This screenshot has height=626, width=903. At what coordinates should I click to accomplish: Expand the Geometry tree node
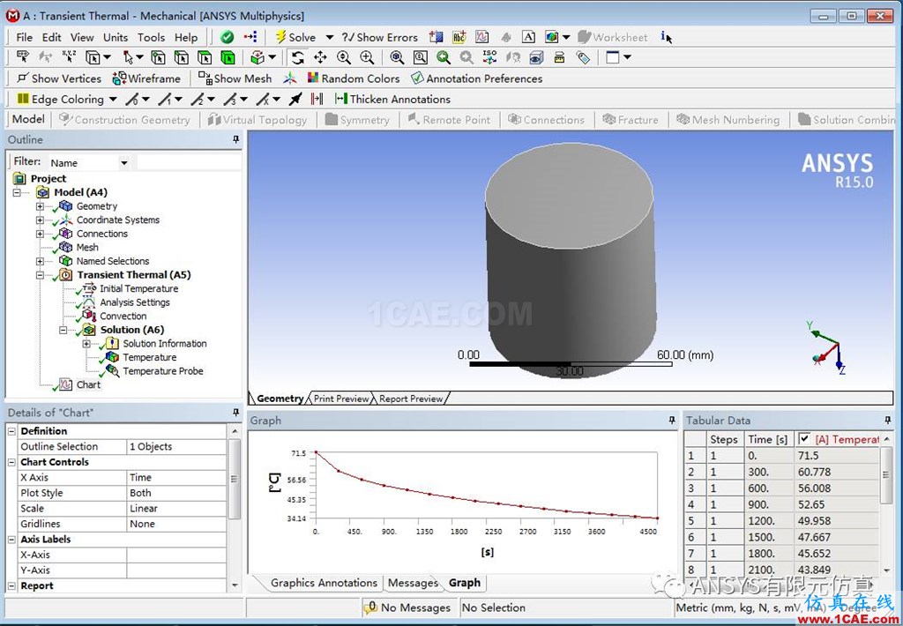(40, 206)
